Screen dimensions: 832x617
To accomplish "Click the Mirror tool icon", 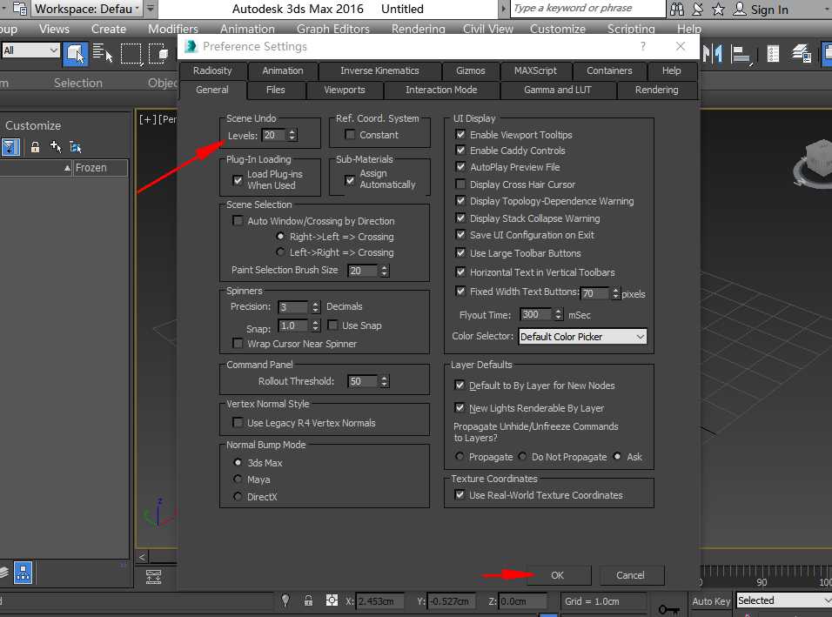I will (x=713, y=54).
